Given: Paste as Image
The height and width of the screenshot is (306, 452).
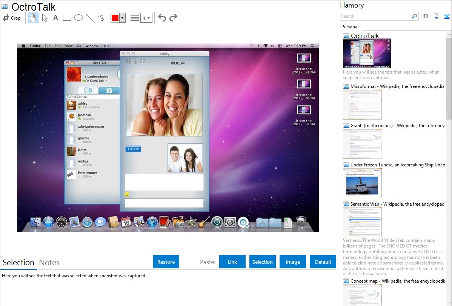Looking at the screenshot, I should click(292, 262).
